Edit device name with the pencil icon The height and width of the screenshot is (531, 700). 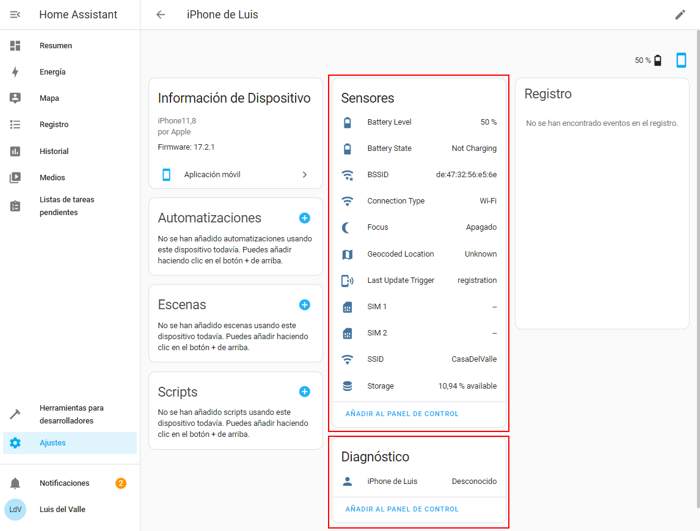click(x=680, y=15)
